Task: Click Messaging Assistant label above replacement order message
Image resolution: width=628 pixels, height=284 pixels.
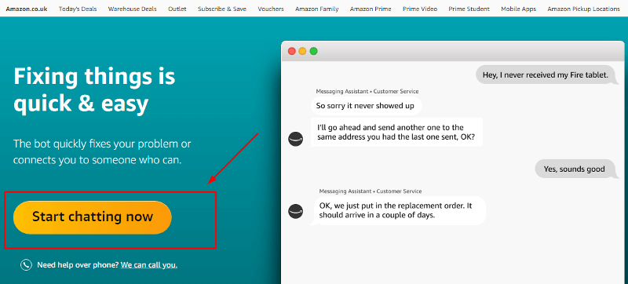Action: click(371, 191)
